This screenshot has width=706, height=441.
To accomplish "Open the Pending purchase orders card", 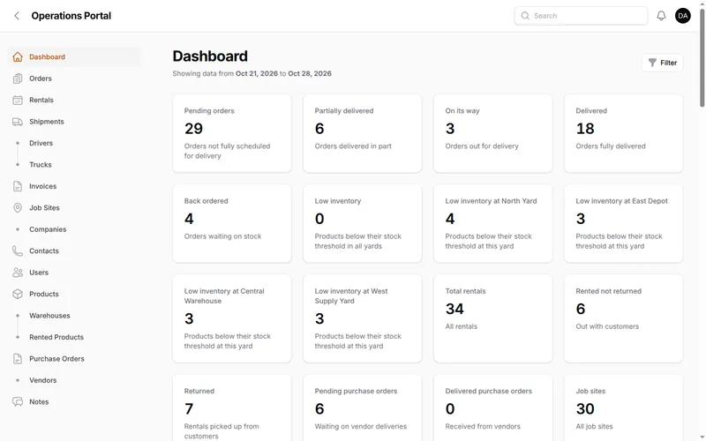I will (363, 408).
